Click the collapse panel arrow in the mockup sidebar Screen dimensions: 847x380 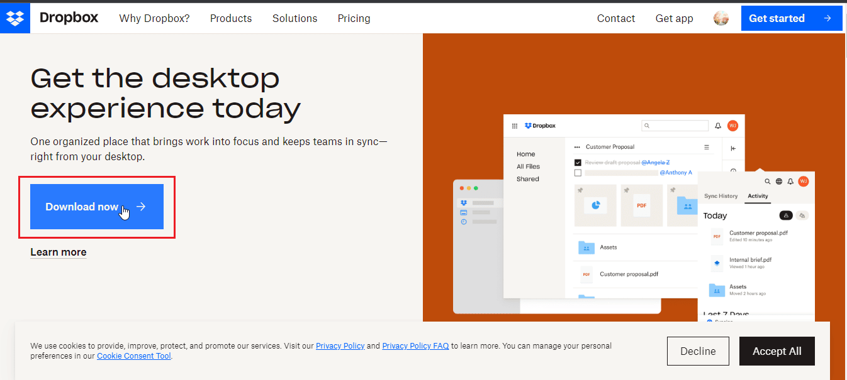point(732,149)
